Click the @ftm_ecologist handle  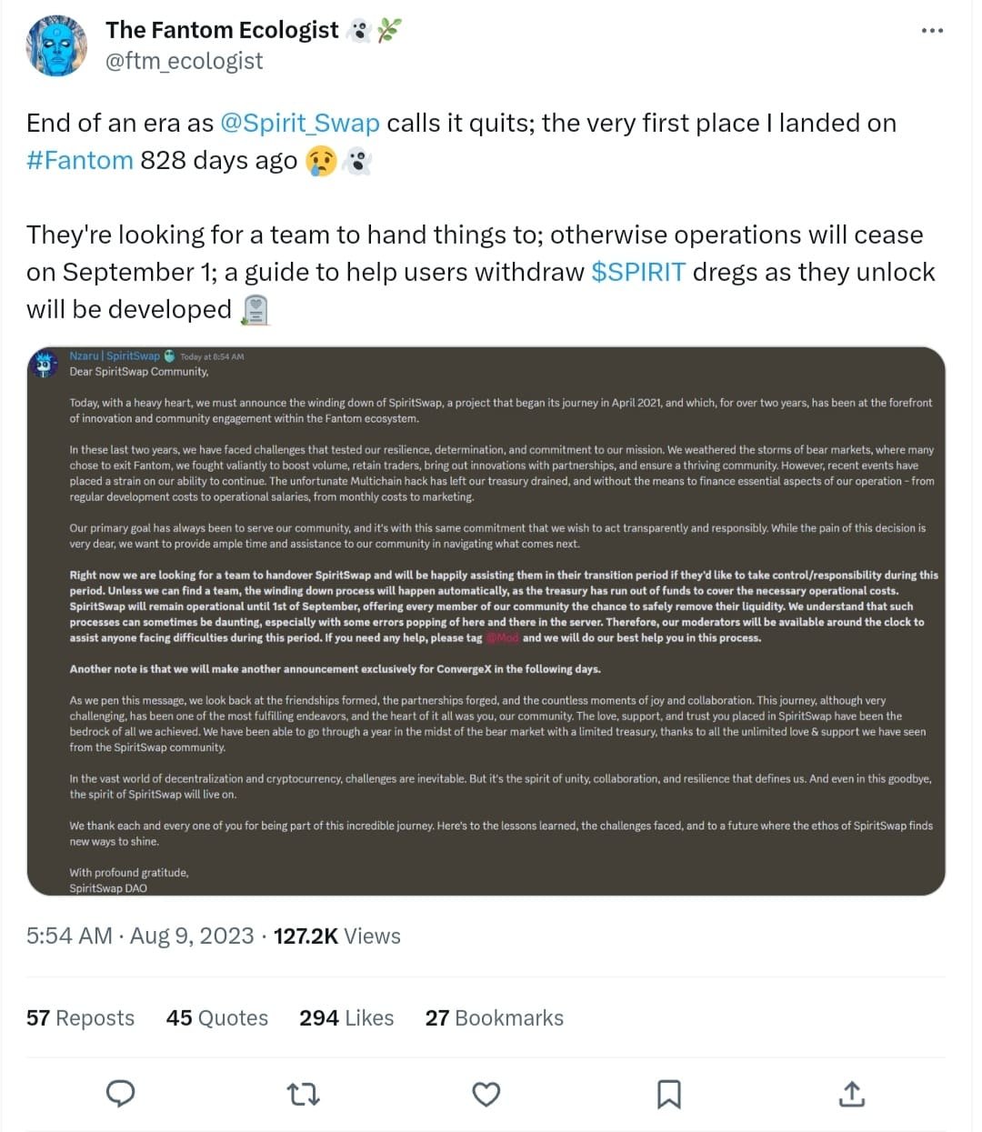[x=185, y=61]
